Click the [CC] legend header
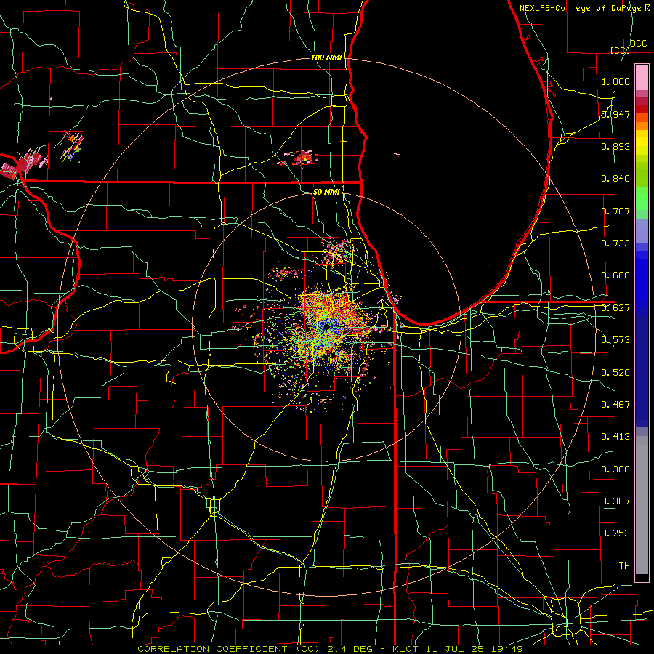Image resolution: width=654 pixels, height=654 pixels. (x=620, y=50)
